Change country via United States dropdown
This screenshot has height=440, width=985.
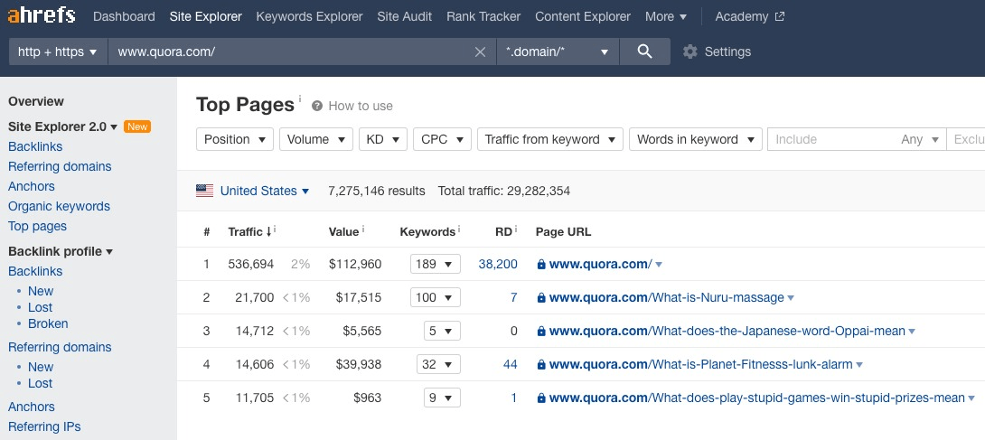tap(265, 191)
